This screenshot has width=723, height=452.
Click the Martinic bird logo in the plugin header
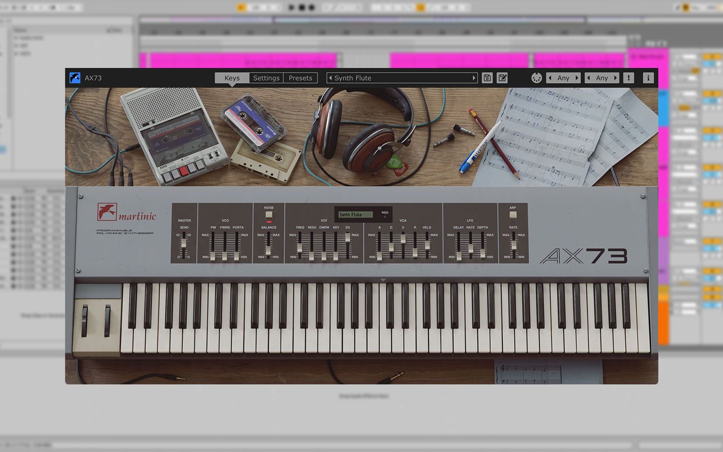pyautogui.click(x=75, y=78)
